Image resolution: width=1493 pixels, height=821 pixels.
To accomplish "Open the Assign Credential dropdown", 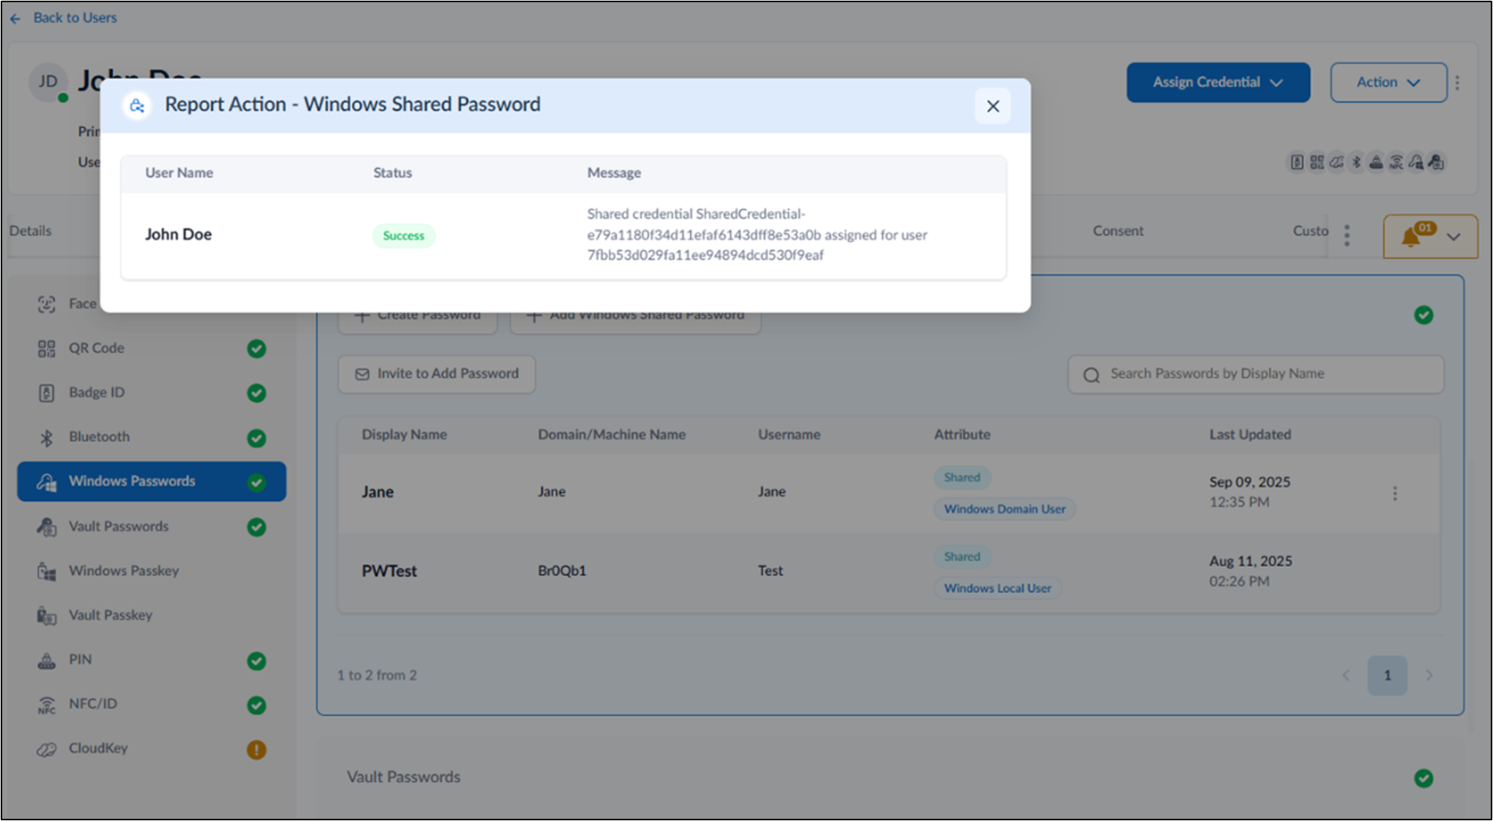I will [x=1218, y=83].
